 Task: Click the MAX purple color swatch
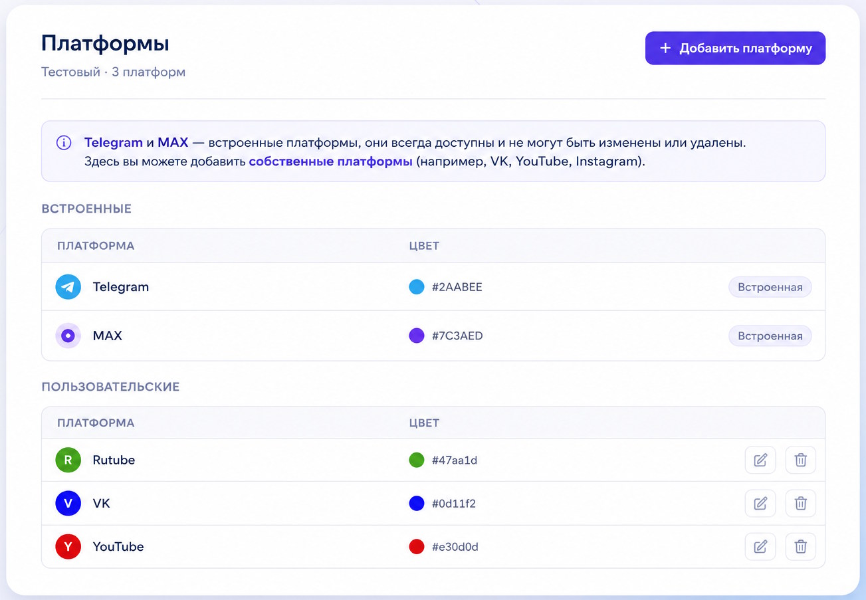point(417,336)
